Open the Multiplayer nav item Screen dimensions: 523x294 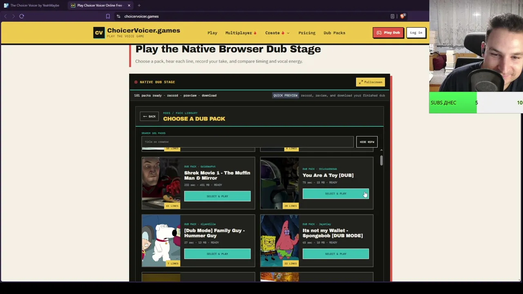tap(241, 33)
